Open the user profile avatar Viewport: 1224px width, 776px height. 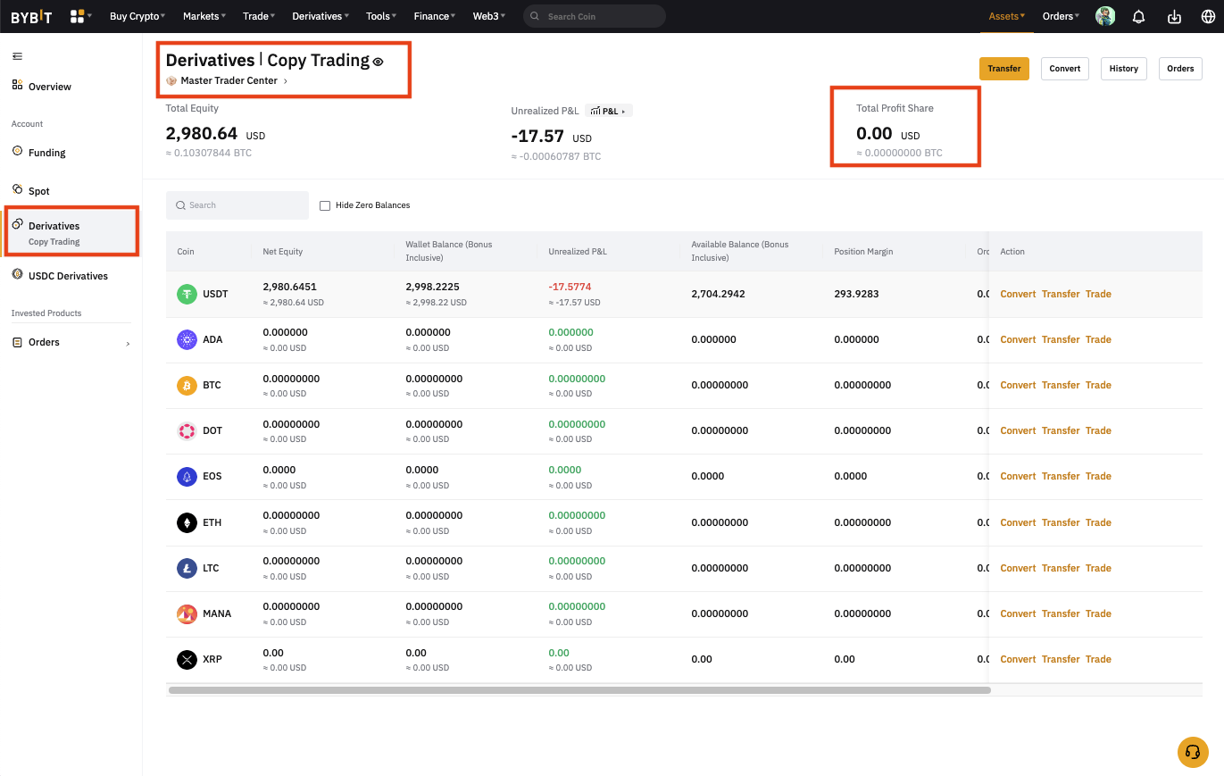pos(1105,16)
